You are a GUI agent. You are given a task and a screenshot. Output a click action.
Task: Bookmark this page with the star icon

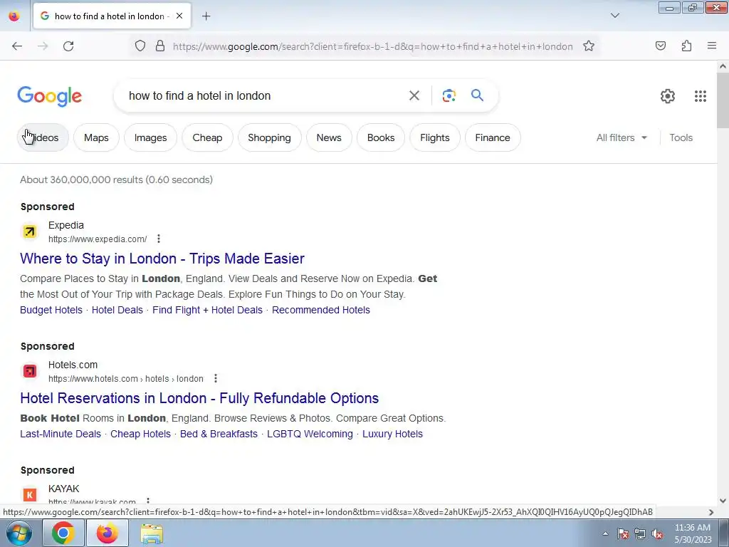[x=589, y=46]
